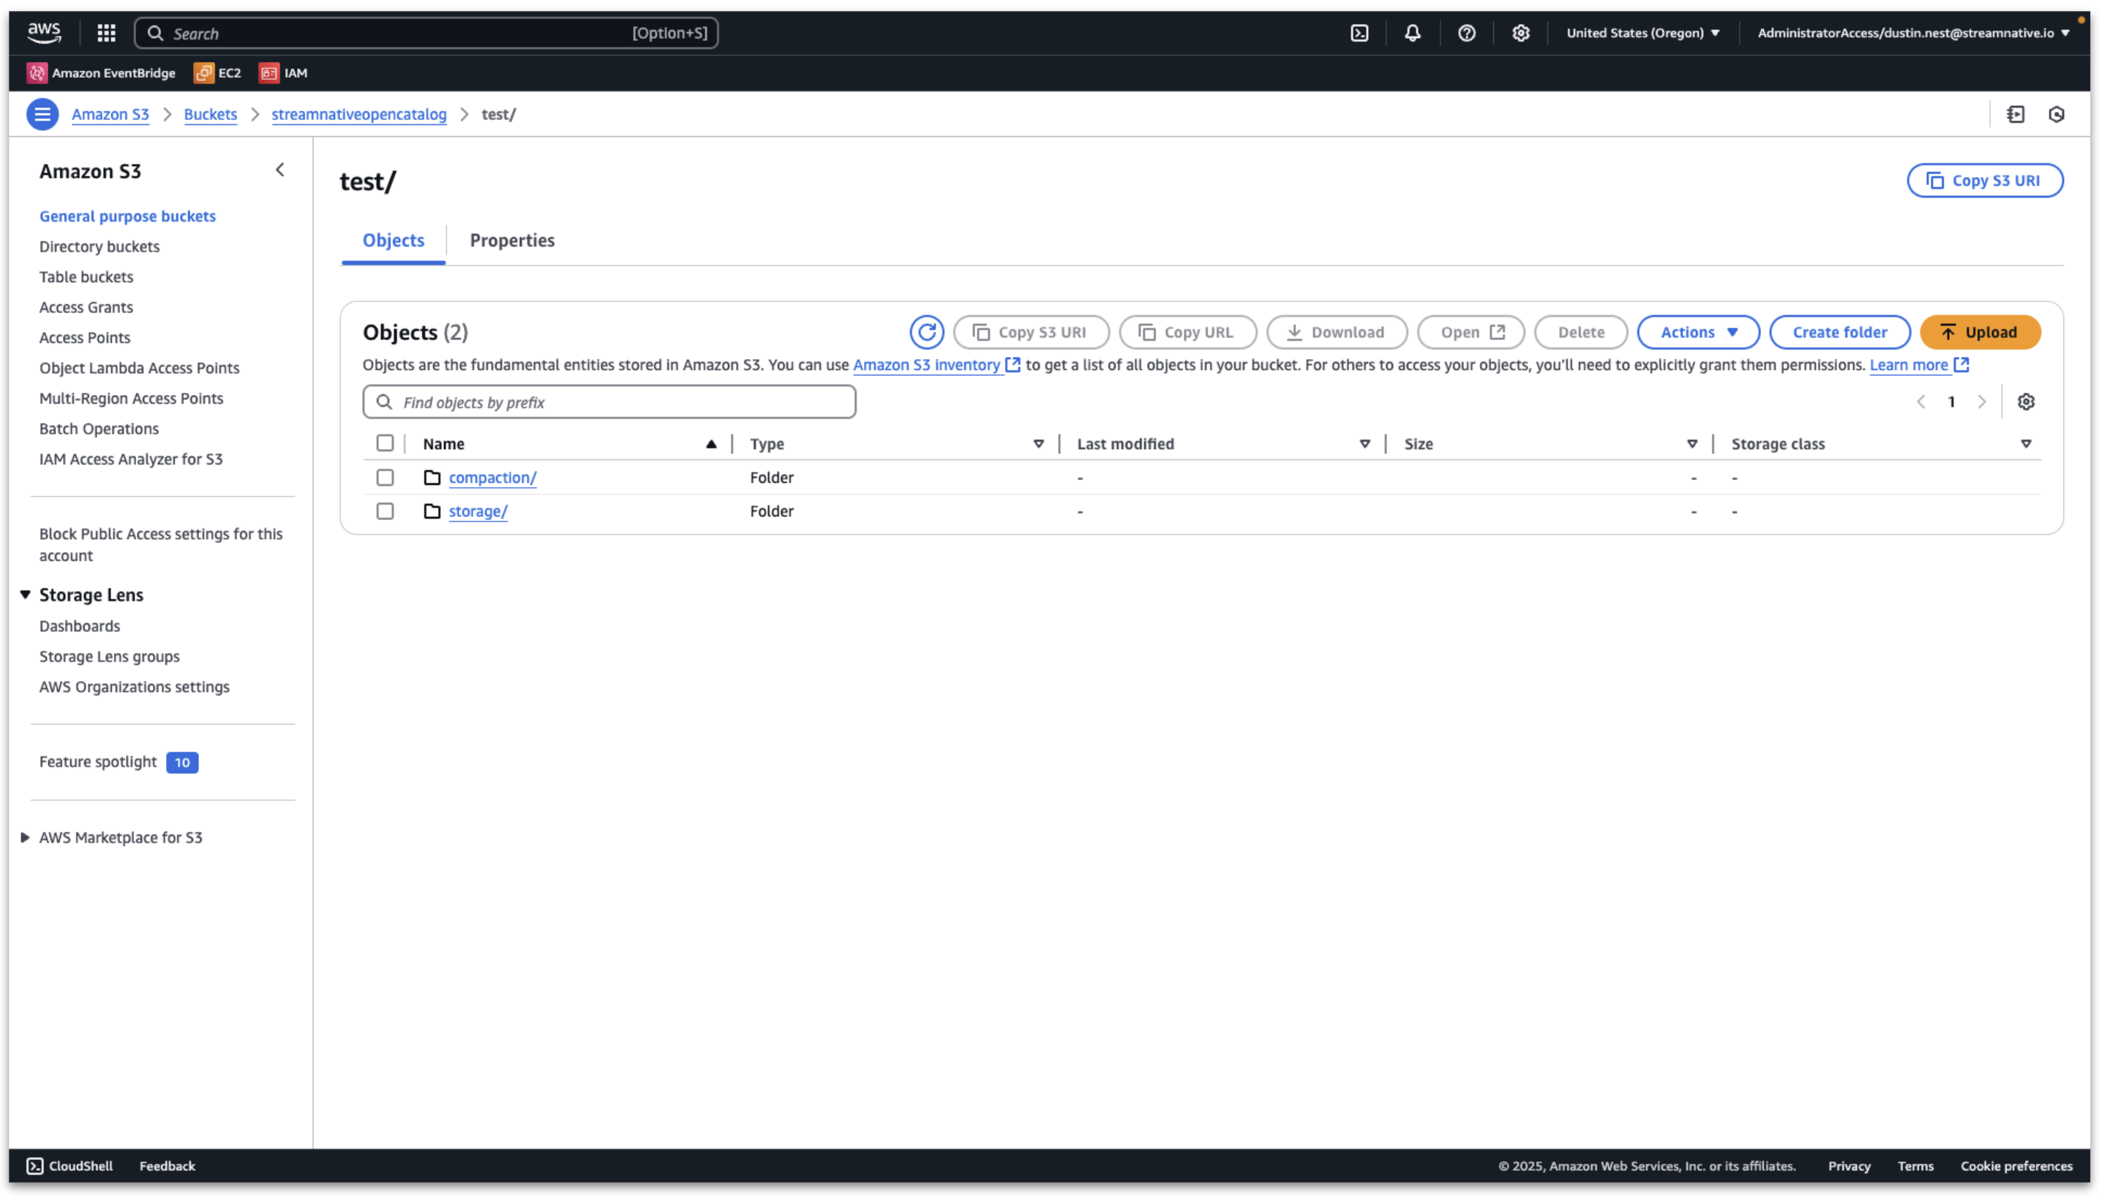
Task: Collapse the Amazon S3 sidebar panel
Action: point(279,170)
